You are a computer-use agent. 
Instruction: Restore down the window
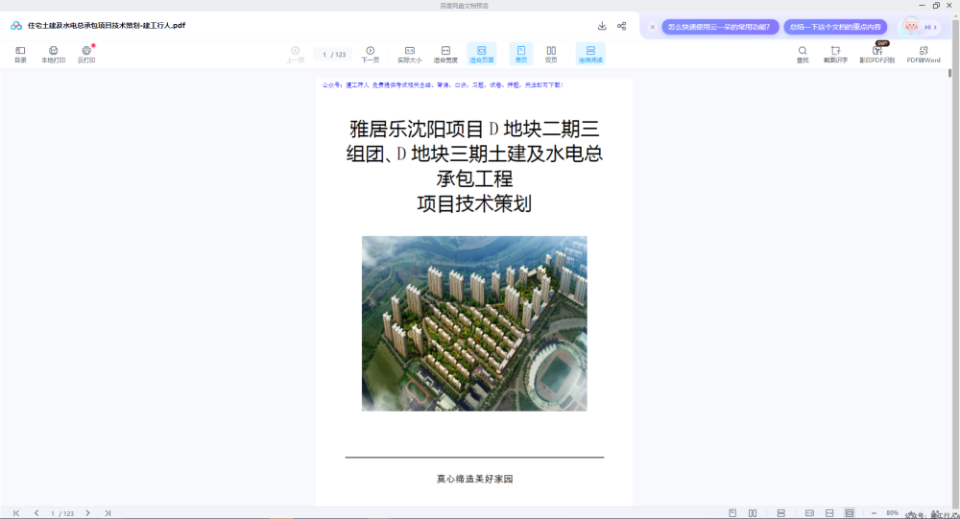point(936,6)
